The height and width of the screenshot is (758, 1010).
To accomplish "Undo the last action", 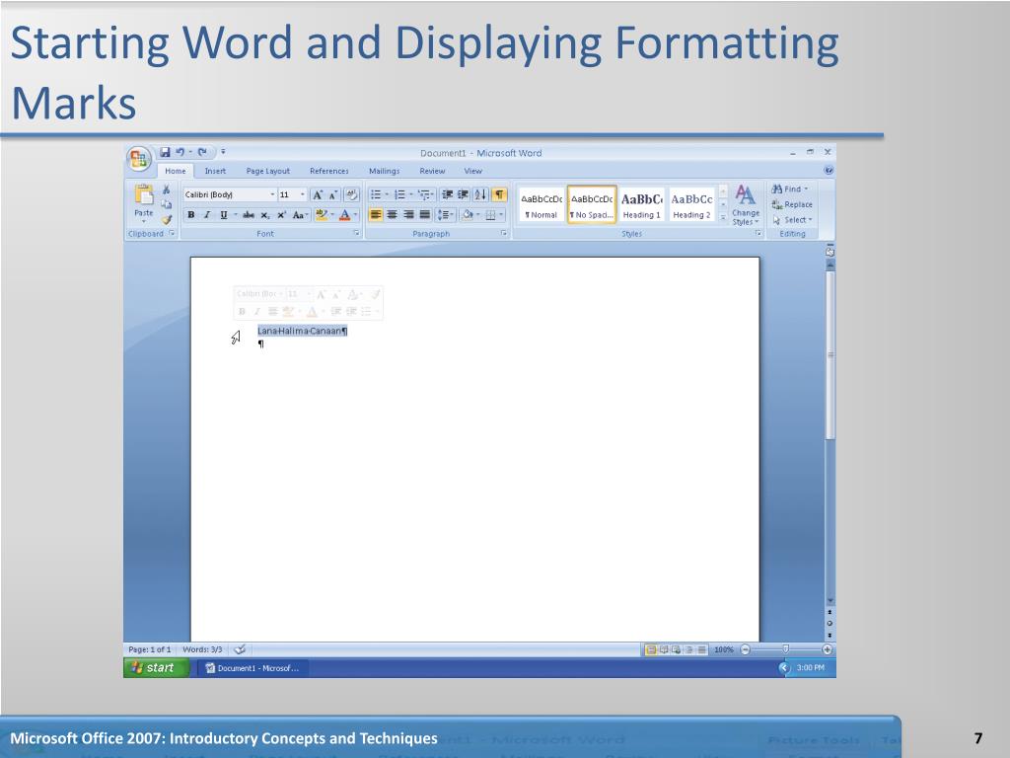I will [180, 152].
